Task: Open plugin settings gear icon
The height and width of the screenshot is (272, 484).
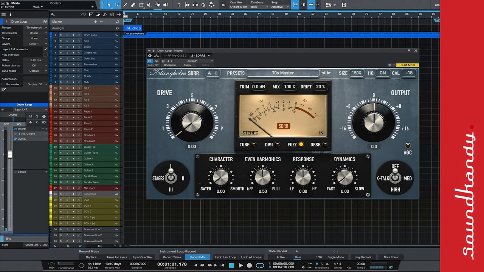Action: [389, 65]
